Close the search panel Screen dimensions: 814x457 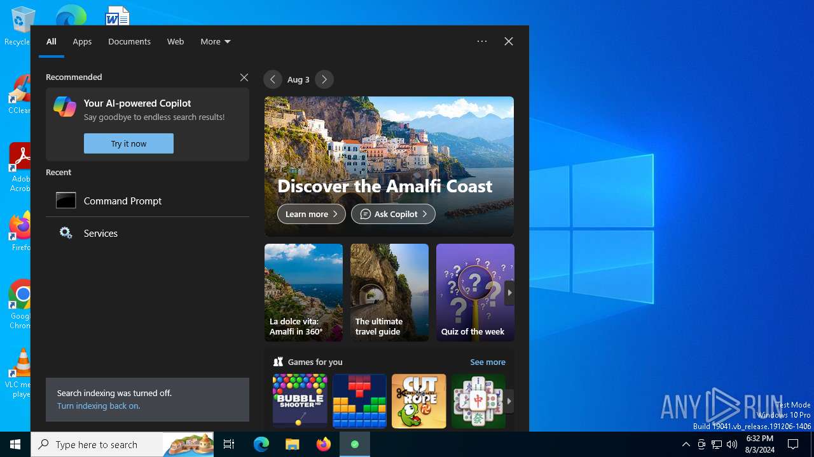[x=509, y=41]
